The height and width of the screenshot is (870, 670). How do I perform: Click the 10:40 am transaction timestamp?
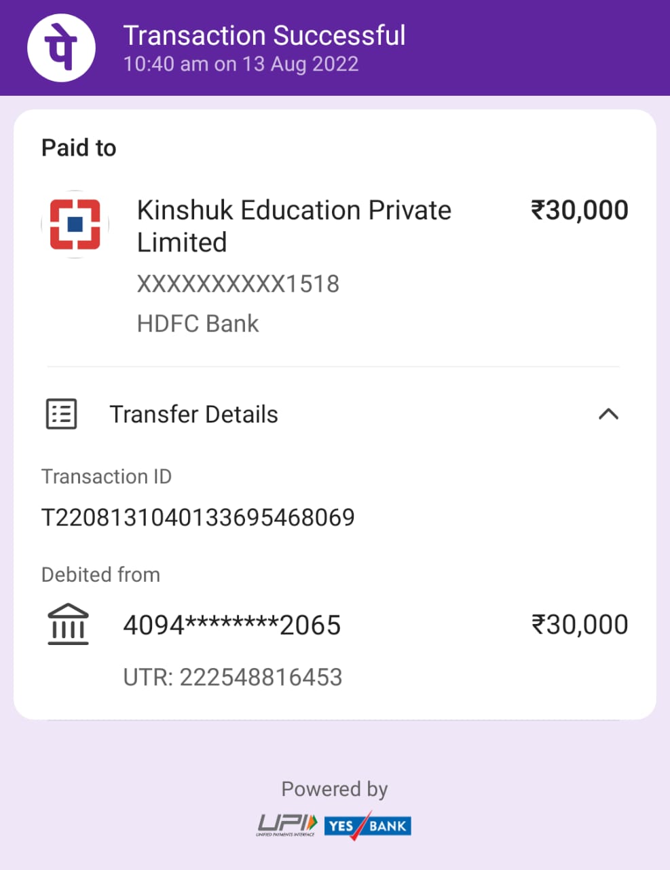241,65
